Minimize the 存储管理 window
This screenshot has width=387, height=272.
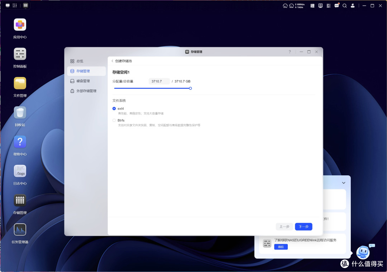coord(301,52)
